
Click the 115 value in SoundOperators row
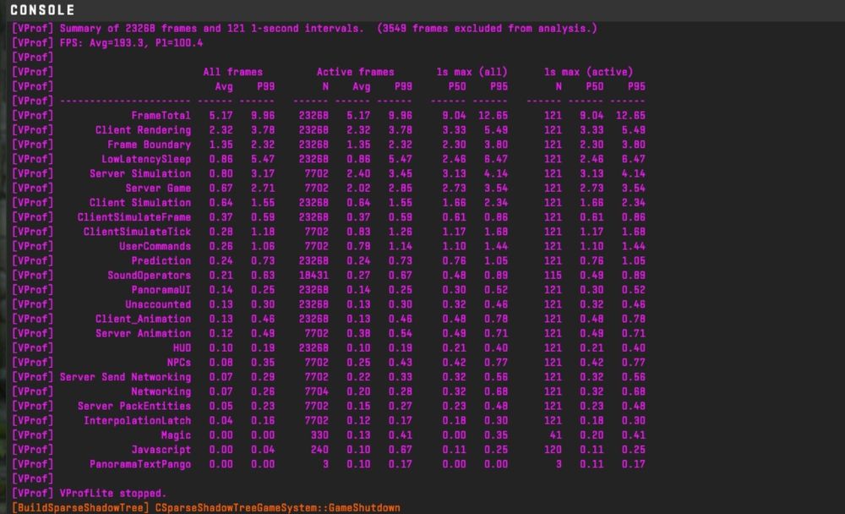pos(553,276)
